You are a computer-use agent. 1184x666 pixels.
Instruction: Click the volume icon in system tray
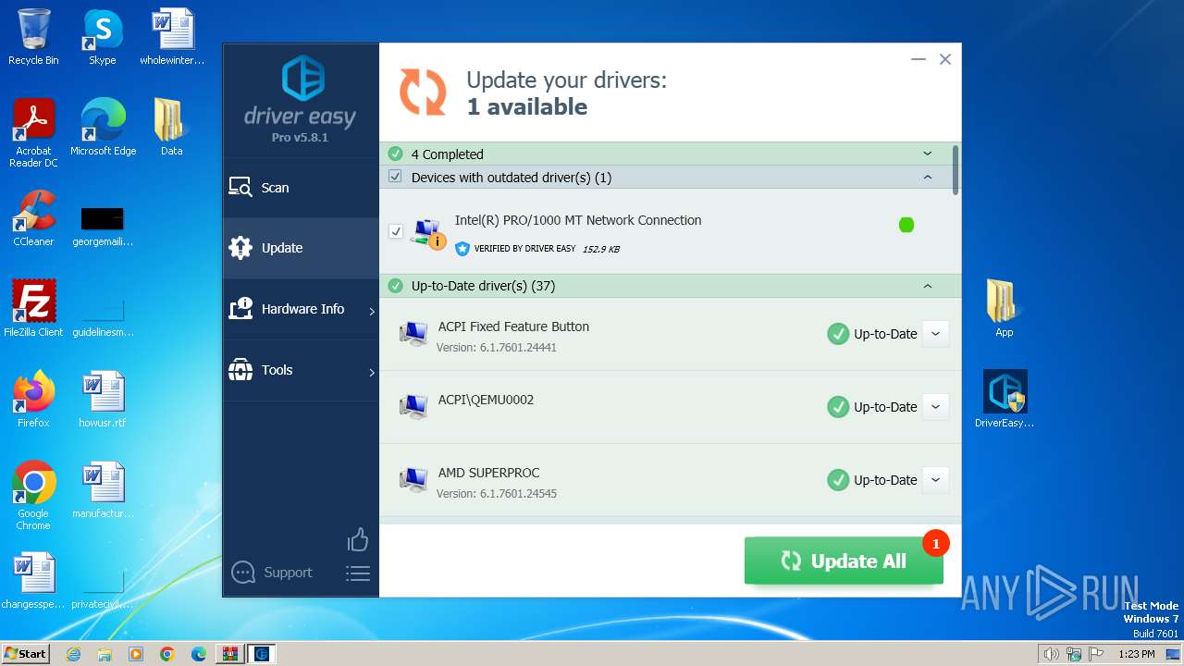click(1051, 654)
